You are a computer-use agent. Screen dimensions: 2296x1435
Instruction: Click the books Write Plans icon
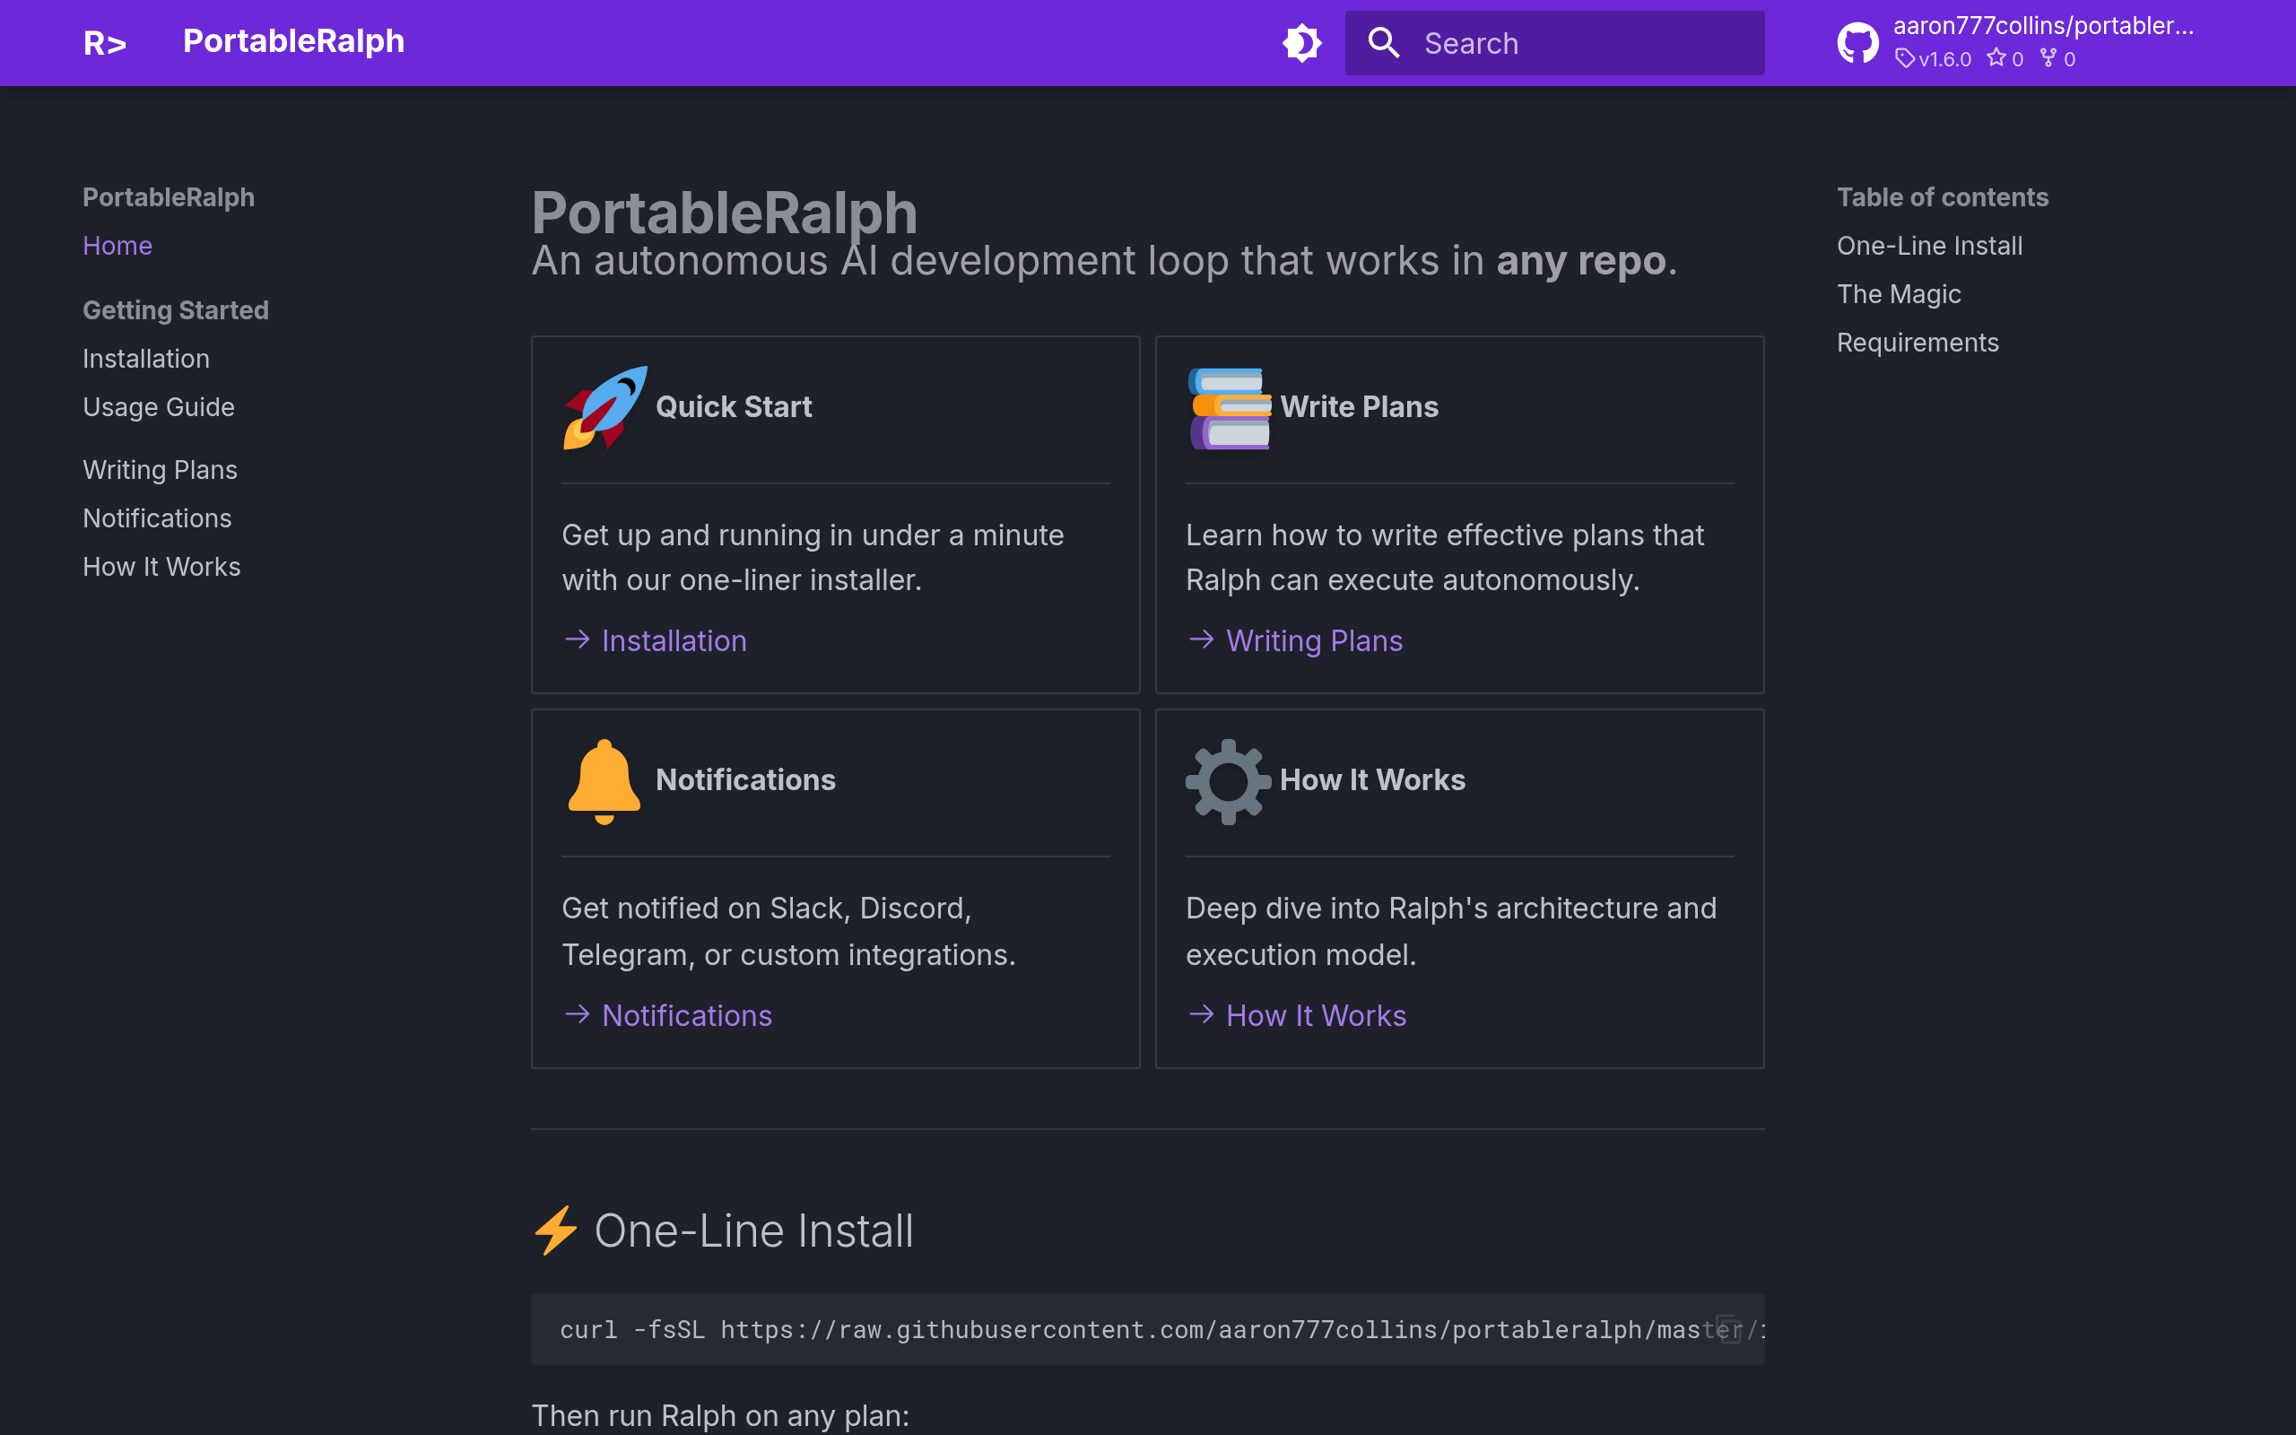[x=1229, y=407]
